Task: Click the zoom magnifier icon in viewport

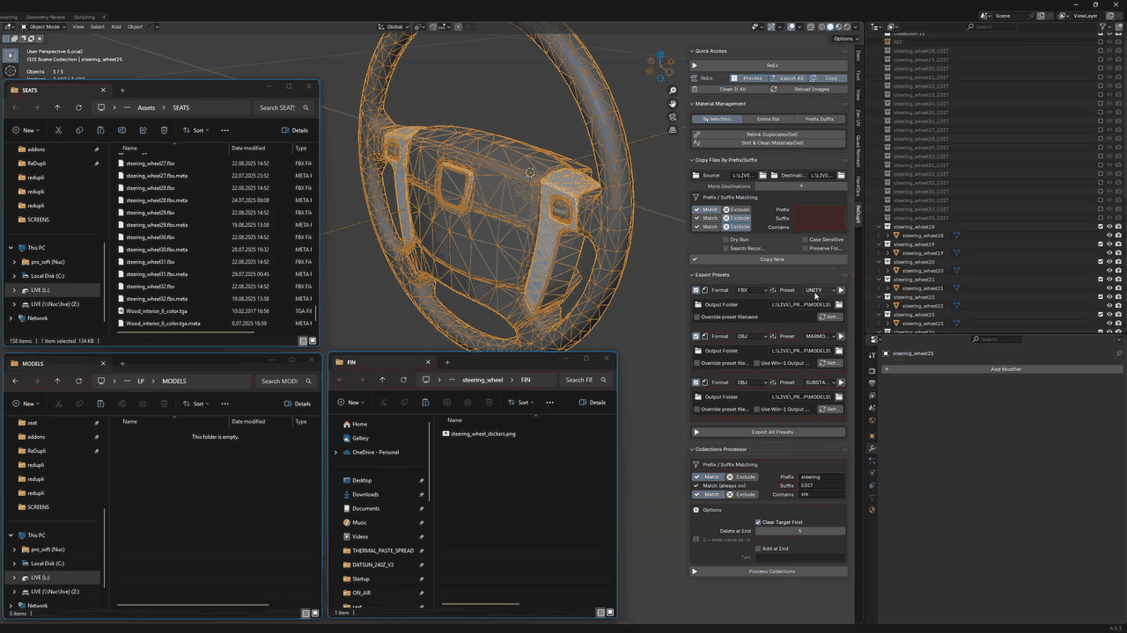Action: click(x=673, y=91)
